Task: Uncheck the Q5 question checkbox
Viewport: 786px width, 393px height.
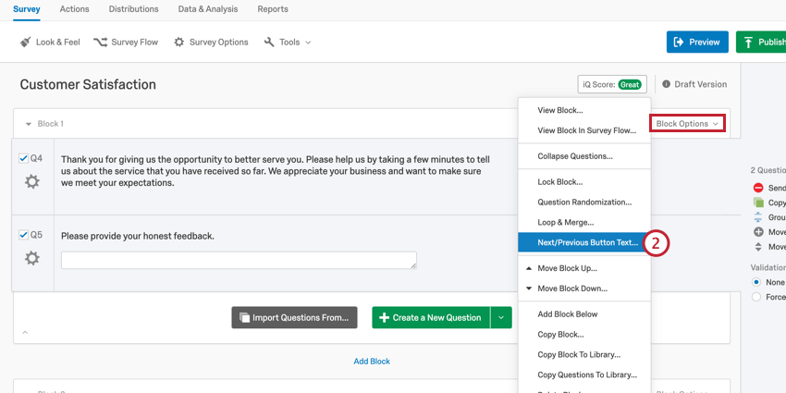Action: 23,235
